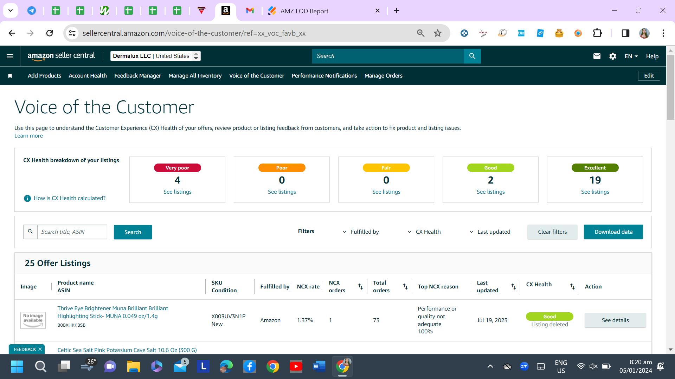This screenshot has width=675, height=379.
Task: Open YouTube app in taskbar
Action: (x=296, y=366)
